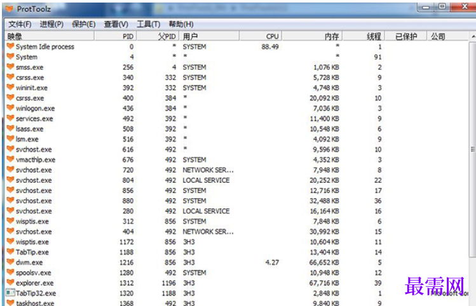Maximize the ProtToolz window
The height and width of the screenshot is (306, 476).
(x=442, y=7)
